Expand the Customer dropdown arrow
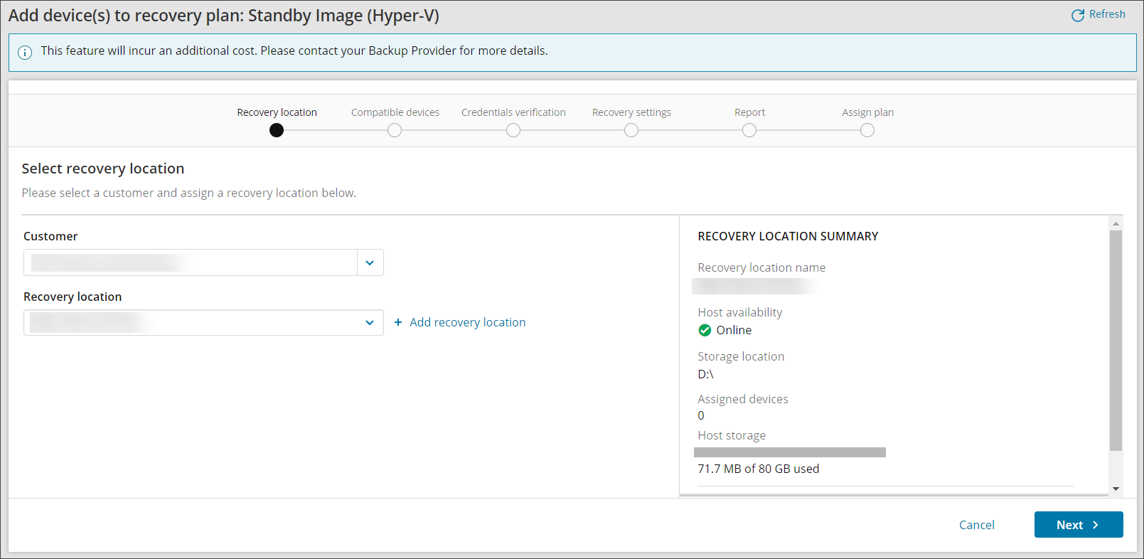Image resolution: width=1144 pixels, height=559 pixels. click(370, 262)
